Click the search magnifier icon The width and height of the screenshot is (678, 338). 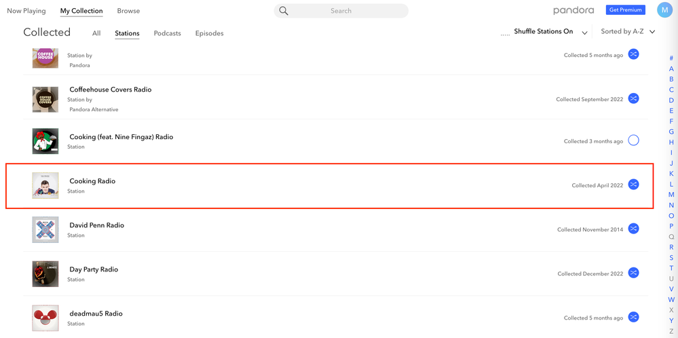coord(284,11)
